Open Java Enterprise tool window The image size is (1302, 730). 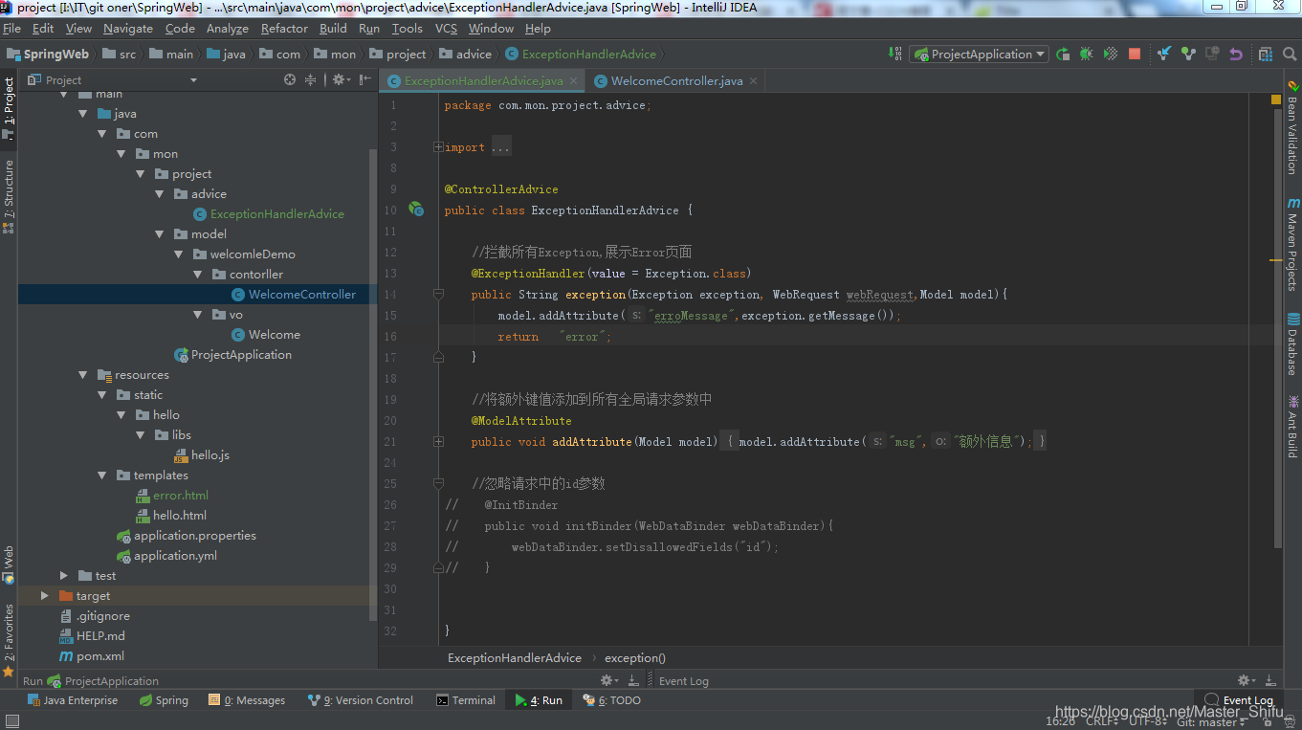click(x=74, y=700)
